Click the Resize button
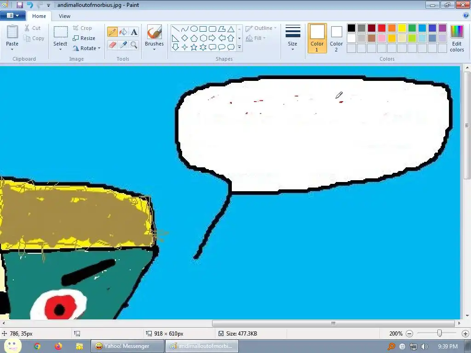Viewport: 471px width, 353px height. 84,38
